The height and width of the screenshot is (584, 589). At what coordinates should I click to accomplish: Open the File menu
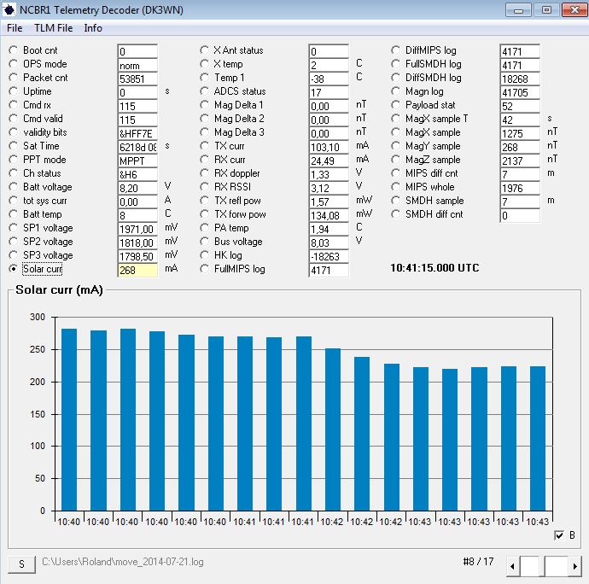15,28
